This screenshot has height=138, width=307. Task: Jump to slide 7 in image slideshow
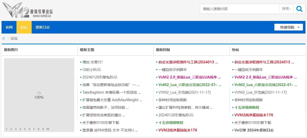click(x=34, y=129)
